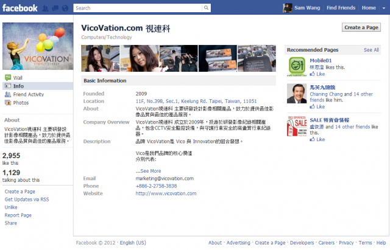Click the SALE page icon
390x250 pixels.
click(297, 127)
